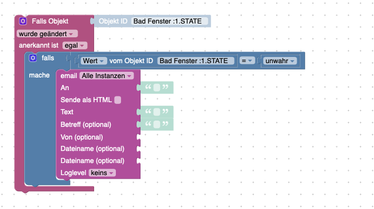Select the Objekt ID Bad Fenster field at top
Image resolution: width=374 pixels, height=209 pixels.
point(169,21)
